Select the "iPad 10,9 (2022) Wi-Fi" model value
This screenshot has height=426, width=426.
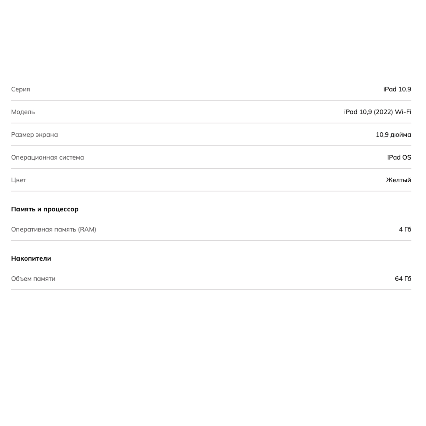click(x=377, y=112)
